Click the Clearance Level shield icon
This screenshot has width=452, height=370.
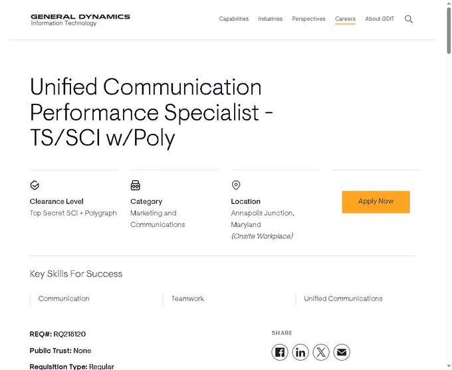[x=35, y=185]
